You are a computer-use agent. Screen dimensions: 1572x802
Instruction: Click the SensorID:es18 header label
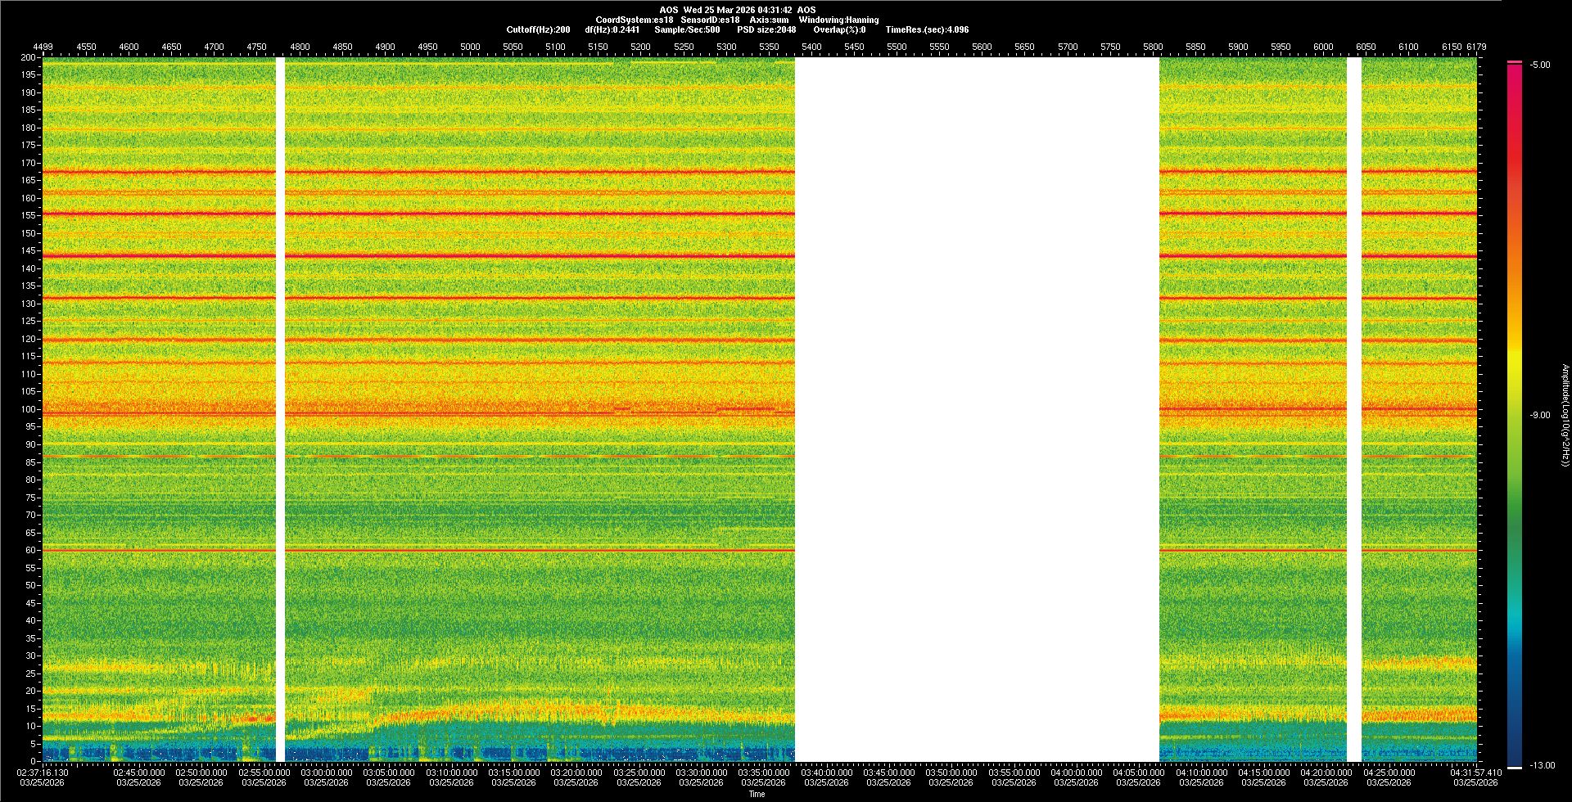click(x=710, y=20)
